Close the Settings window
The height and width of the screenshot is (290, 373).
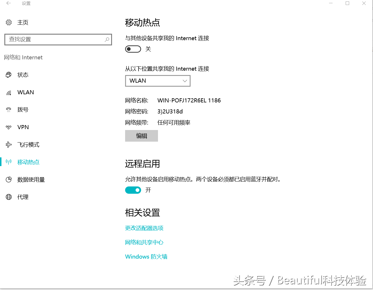pyautogui.click(x=364, y=3)
